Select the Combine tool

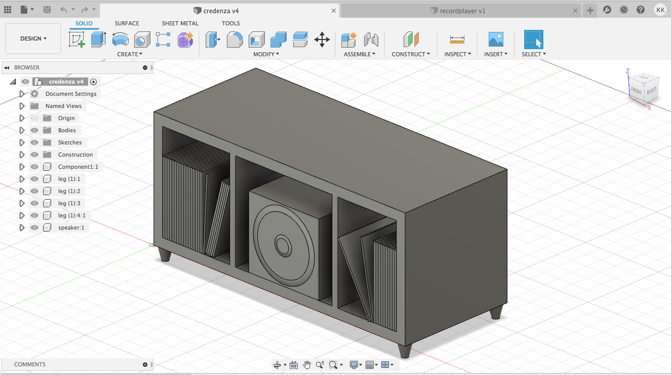(x=278, y=40)
